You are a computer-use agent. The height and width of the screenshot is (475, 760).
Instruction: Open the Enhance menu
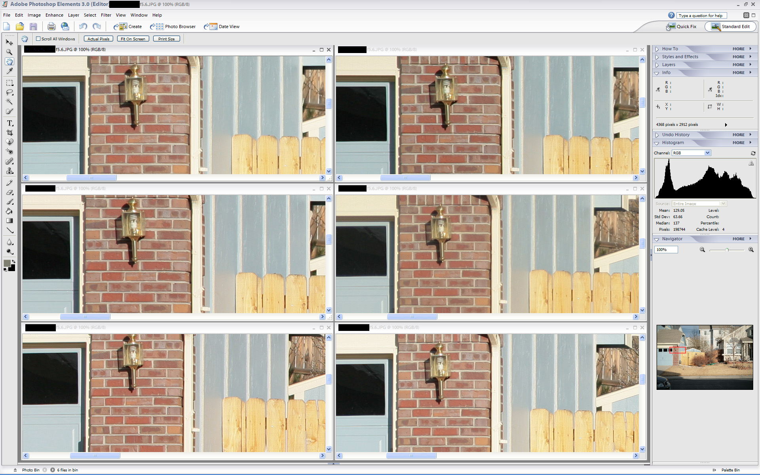(x=54, y=15)
